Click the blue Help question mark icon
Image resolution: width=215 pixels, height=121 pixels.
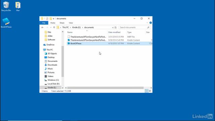pos(150,23)
